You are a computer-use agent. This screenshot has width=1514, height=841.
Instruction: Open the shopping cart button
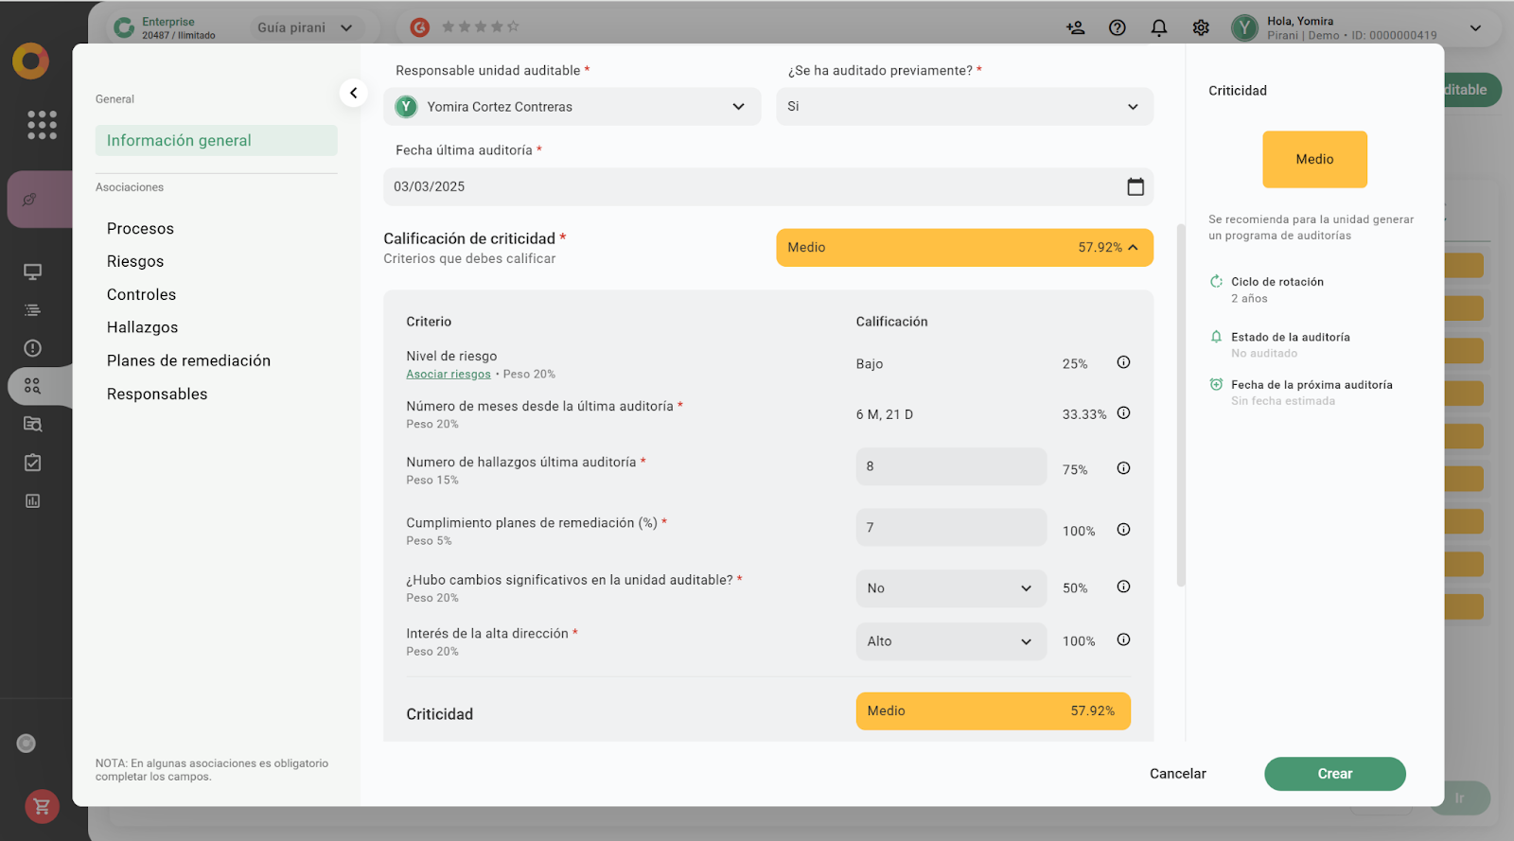[42, 807]
